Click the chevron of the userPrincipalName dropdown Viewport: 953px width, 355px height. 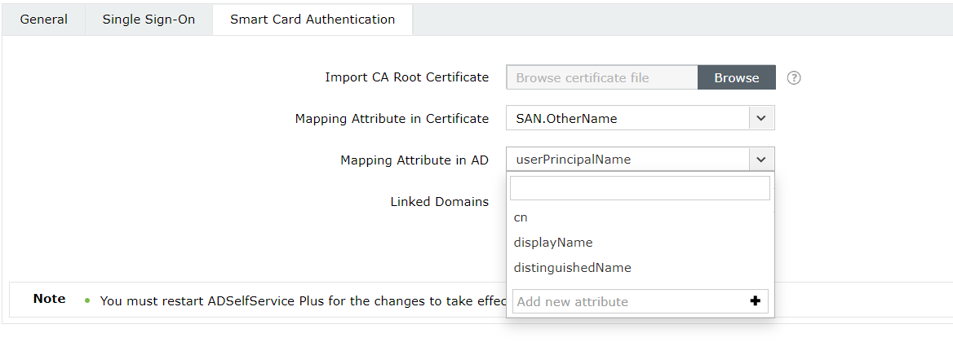(761, 160)
